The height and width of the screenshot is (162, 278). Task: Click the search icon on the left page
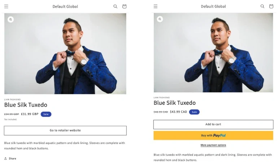point(116,6)
